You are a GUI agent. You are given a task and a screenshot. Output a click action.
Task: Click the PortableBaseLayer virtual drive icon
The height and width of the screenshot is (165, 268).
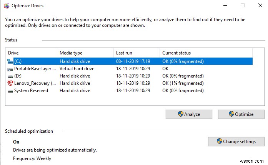pyautogui.click(x=10, y=69)
